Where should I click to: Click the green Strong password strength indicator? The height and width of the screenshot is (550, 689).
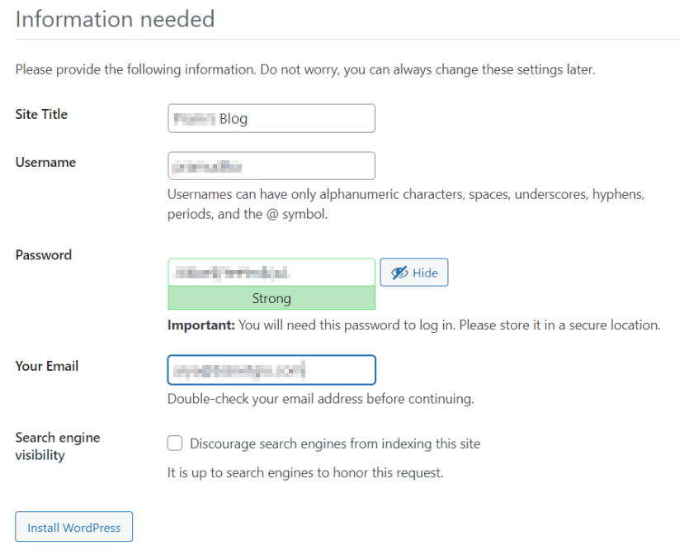tap(271, 298)
